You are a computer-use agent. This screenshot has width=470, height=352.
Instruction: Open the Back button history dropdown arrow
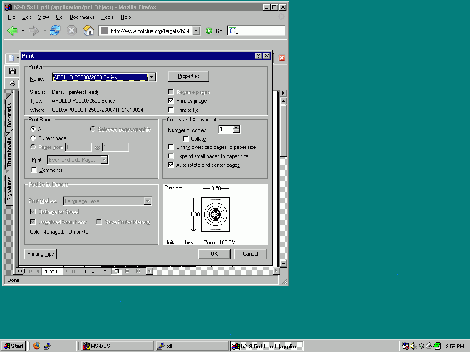click(23, 31)
